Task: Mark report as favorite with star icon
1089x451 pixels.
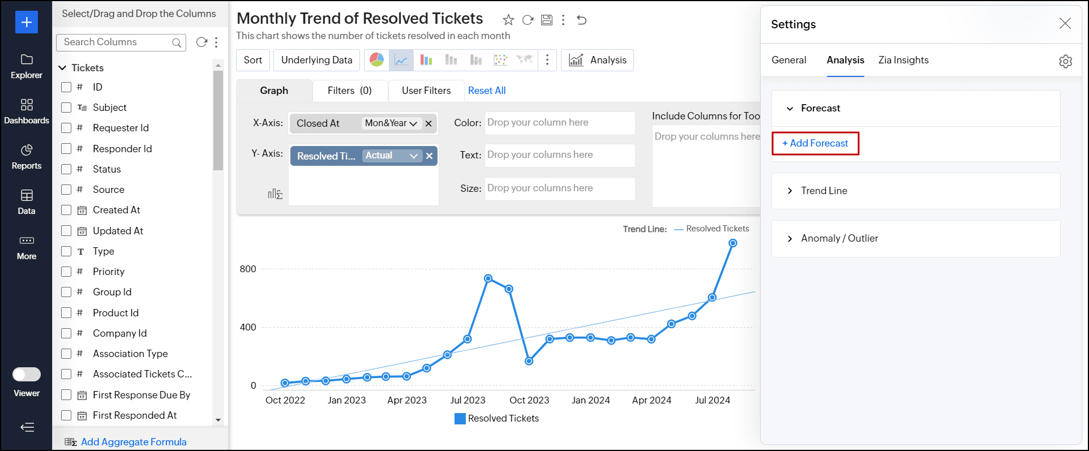Action: click(508, 20)
